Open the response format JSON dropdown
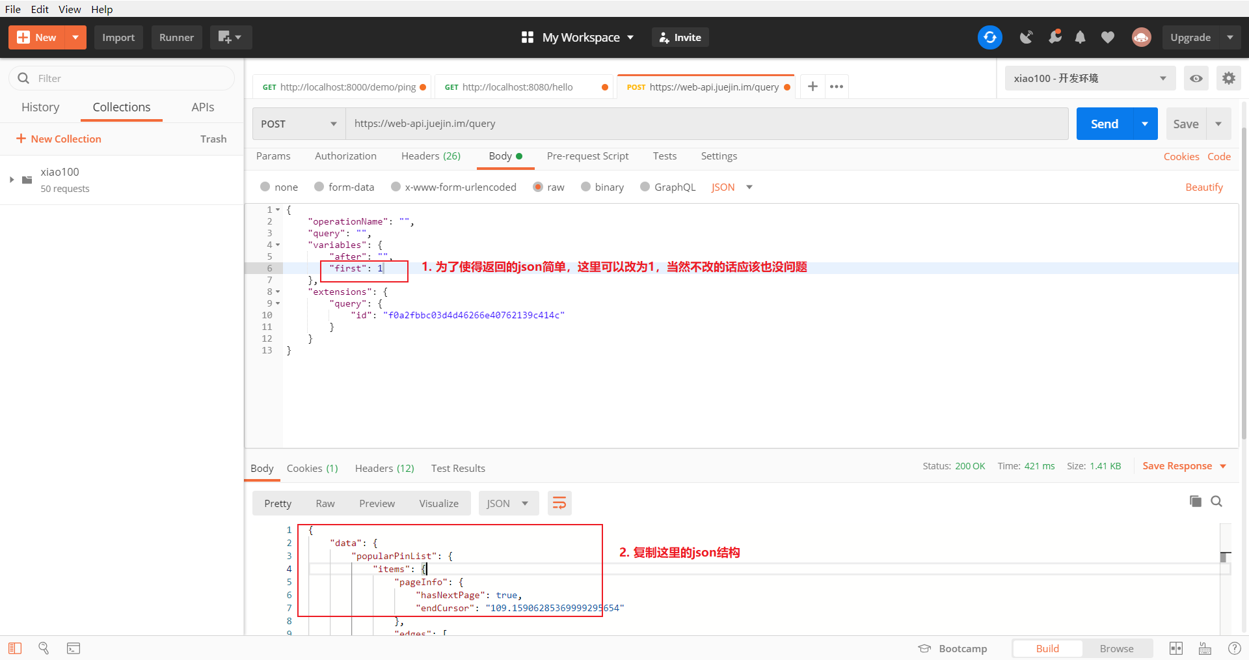Image resolution: width=1249 pixels, height=660 pixels. coord(508,503)
